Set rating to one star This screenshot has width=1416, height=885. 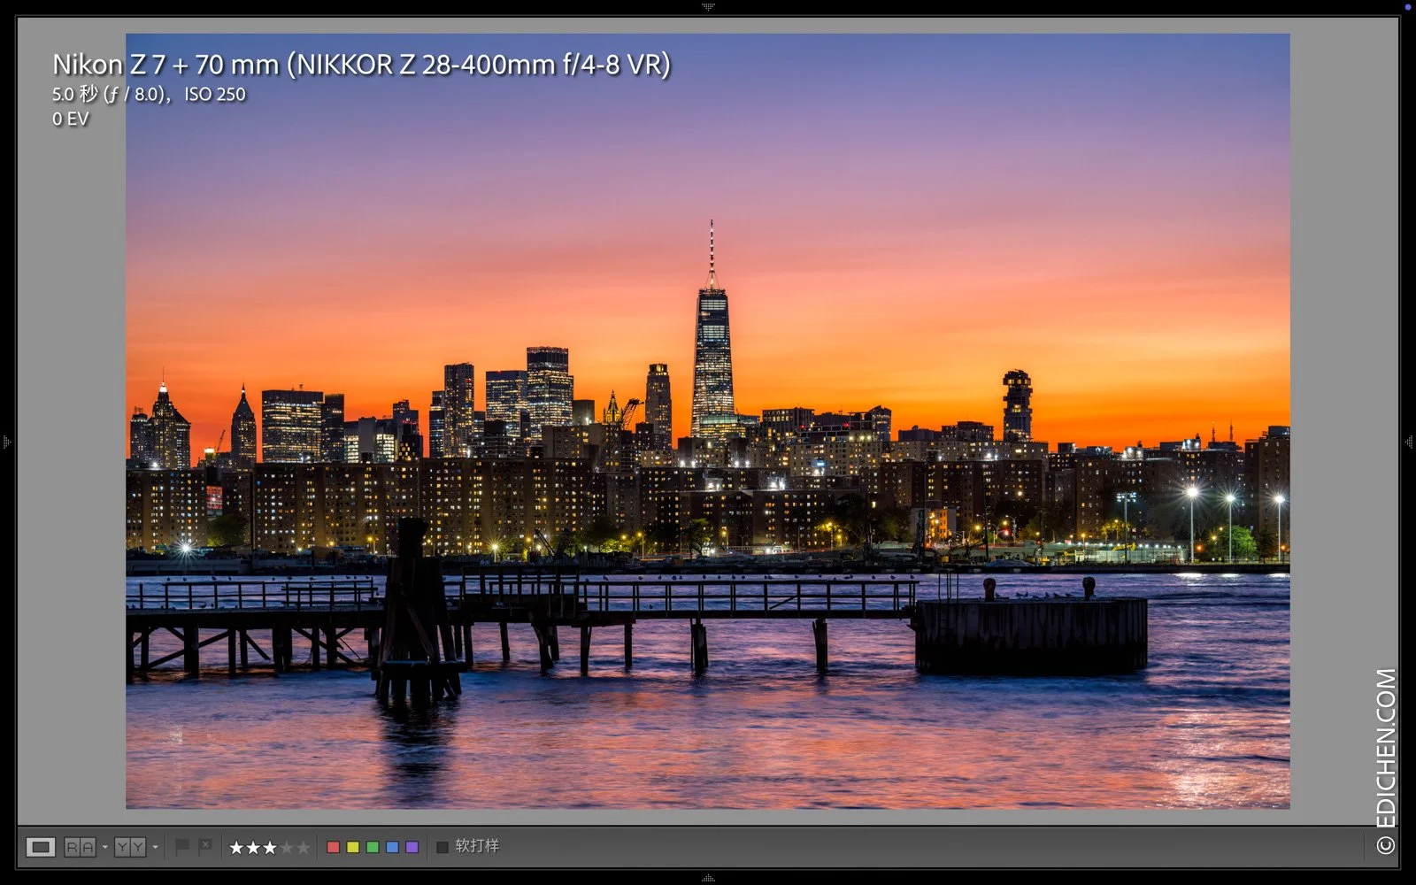(x=236, y=848)
